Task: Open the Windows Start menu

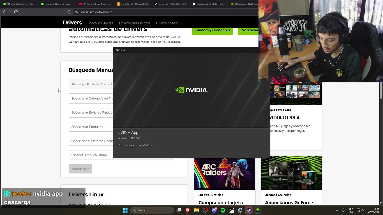Action: [x=125, y=210]
